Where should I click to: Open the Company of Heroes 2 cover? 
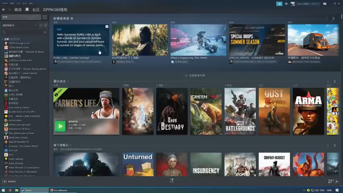tap(274, 165)
